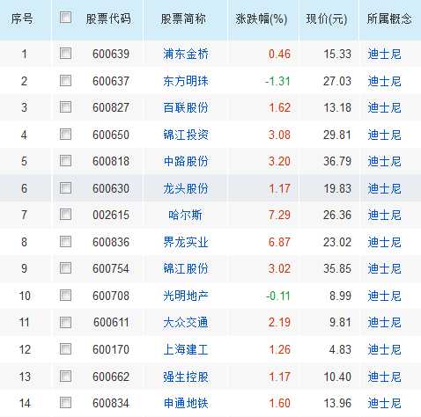
Task: Click the 上海建工 stock name
Action: pyautogui.click(x=186, y=349)
